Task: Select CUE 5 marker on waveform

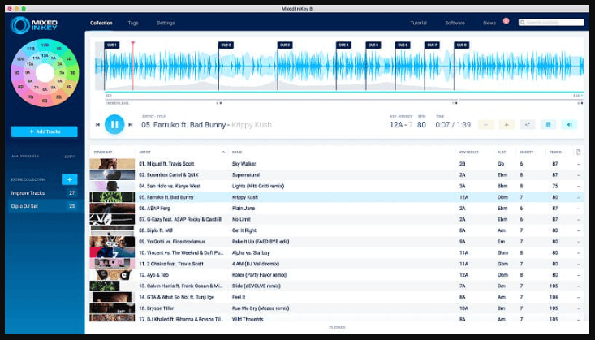Action: (x=373, y=45)
